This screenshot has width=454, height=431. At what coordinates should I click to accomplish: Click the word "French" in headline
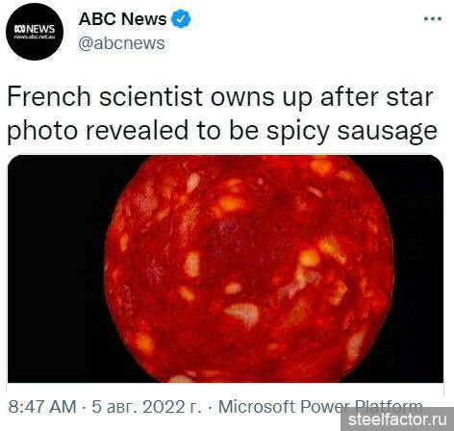tap(49, 96)
